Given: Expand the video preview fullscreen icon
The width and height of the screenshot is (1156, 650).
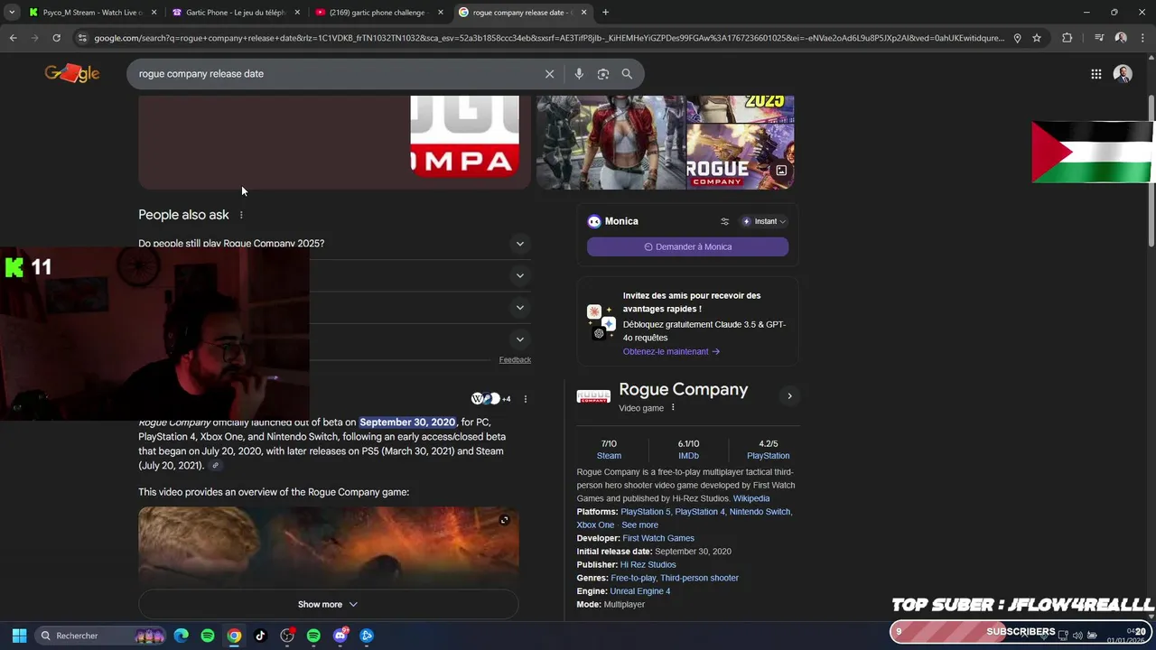Looking at the screenshot, I should click(x=504, y=520).
